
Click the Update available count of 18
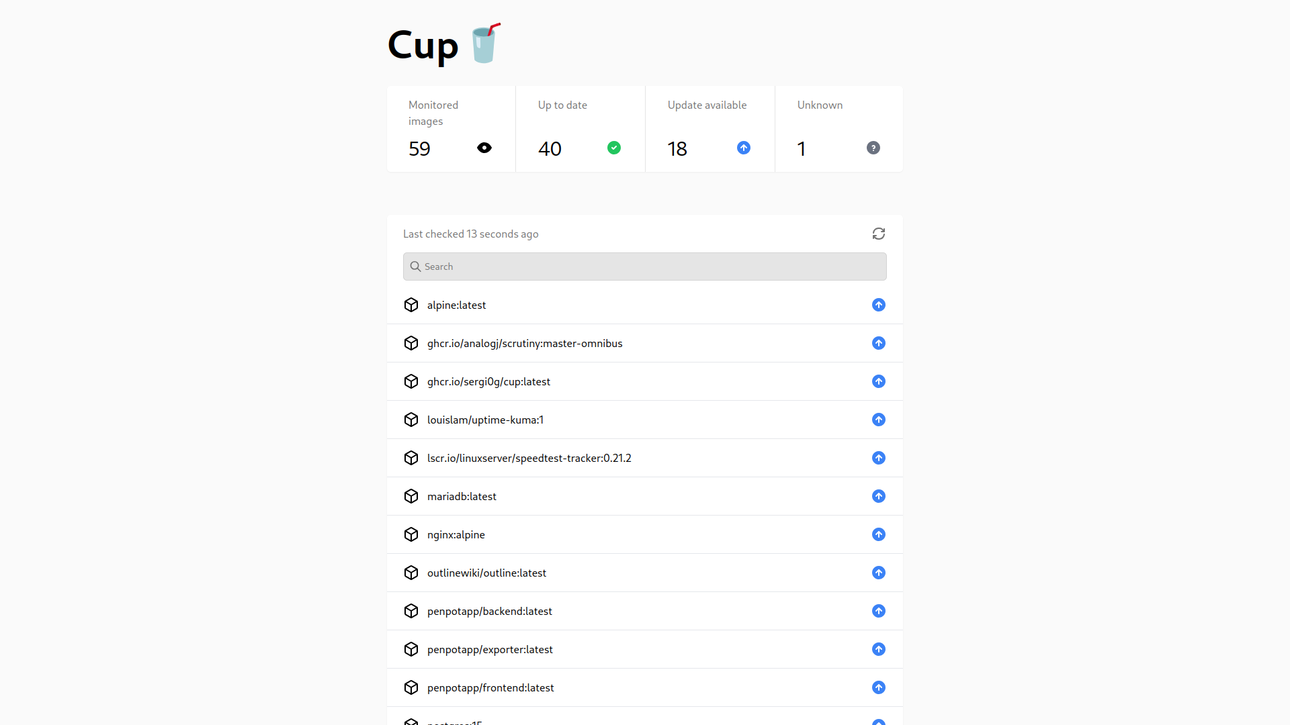pyautogui.click(x=677, y=148)
